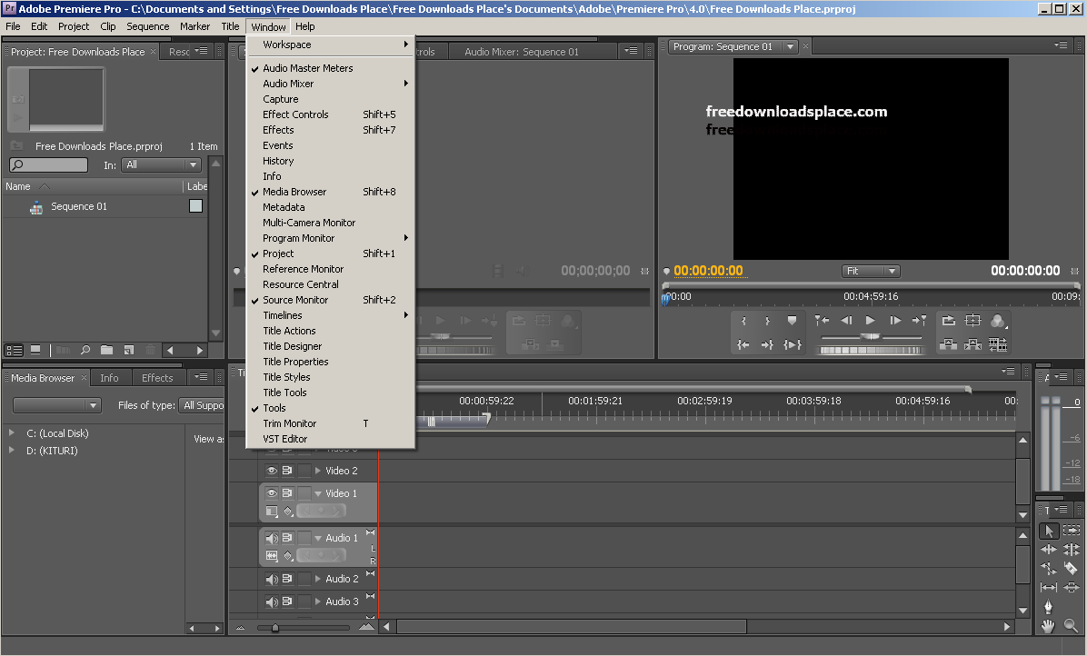Screen dimensions: 1087x656
Task: Step back one frame in Program monitor
Action: (x=846, y=320)
